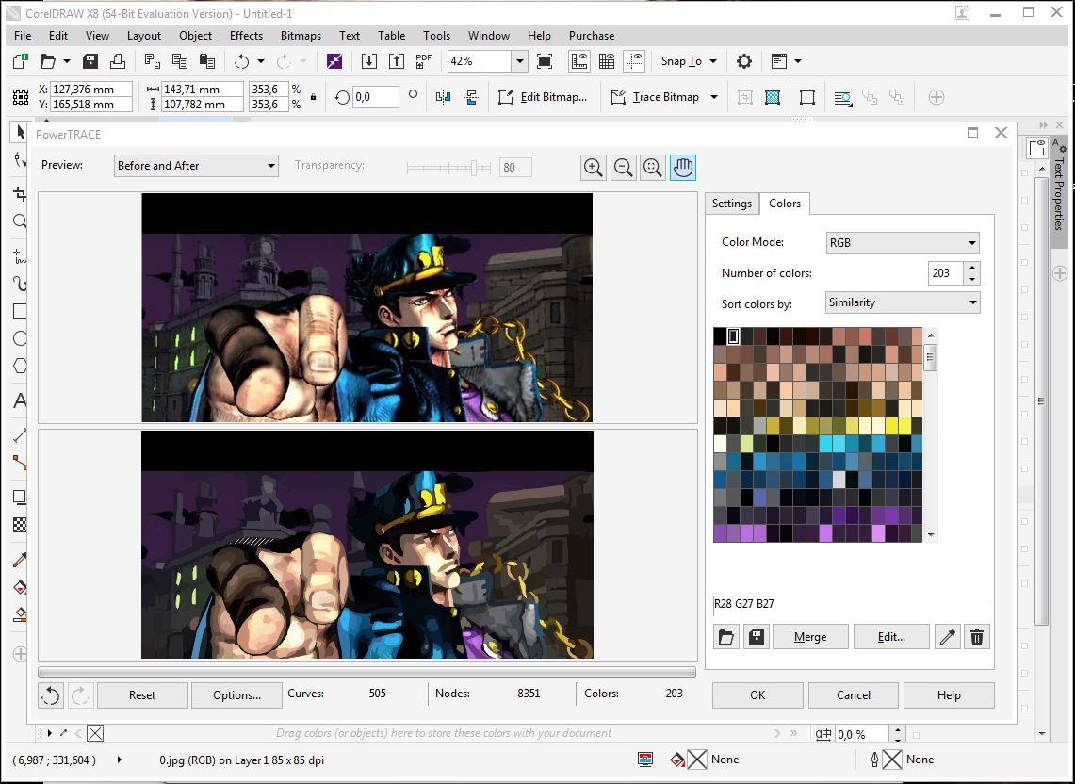The width and height of the screenshot is (1075, 784).
Task: Click the Open folder toolbar icon
Action: point(47,61)
